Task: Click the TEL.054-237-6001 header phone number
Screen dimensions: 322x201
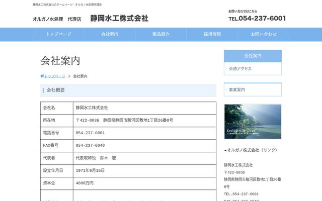Action: click(x=257, y=19)
